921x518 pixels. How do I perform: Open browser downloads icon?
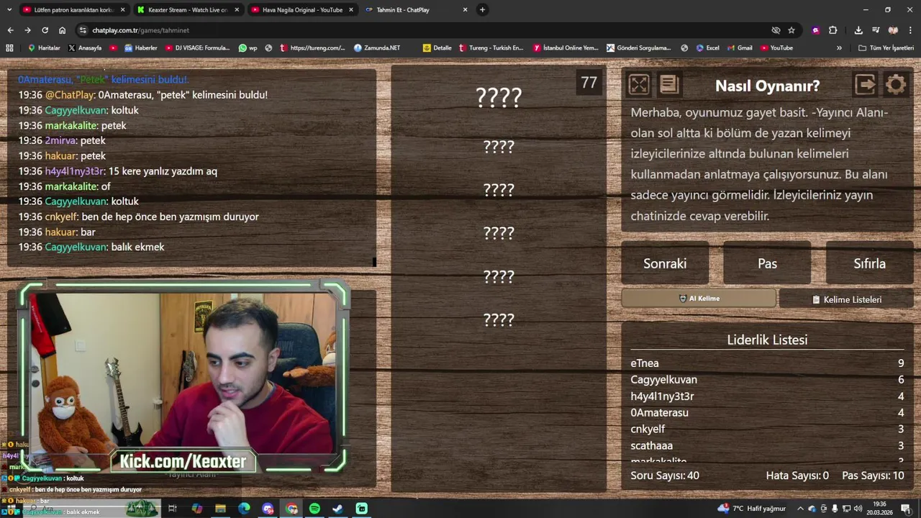coord(858,30)
